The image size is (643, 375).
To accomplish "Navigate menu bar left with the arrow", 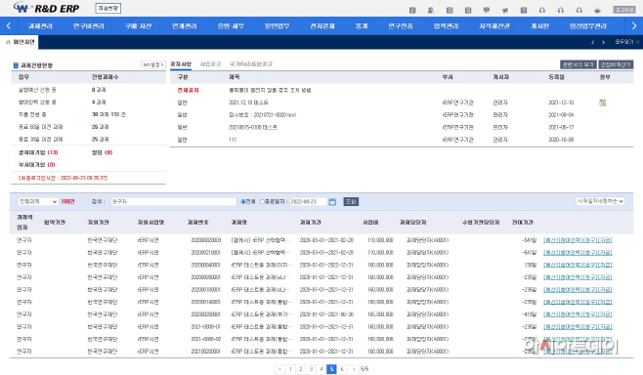I will tap(9, 25).
